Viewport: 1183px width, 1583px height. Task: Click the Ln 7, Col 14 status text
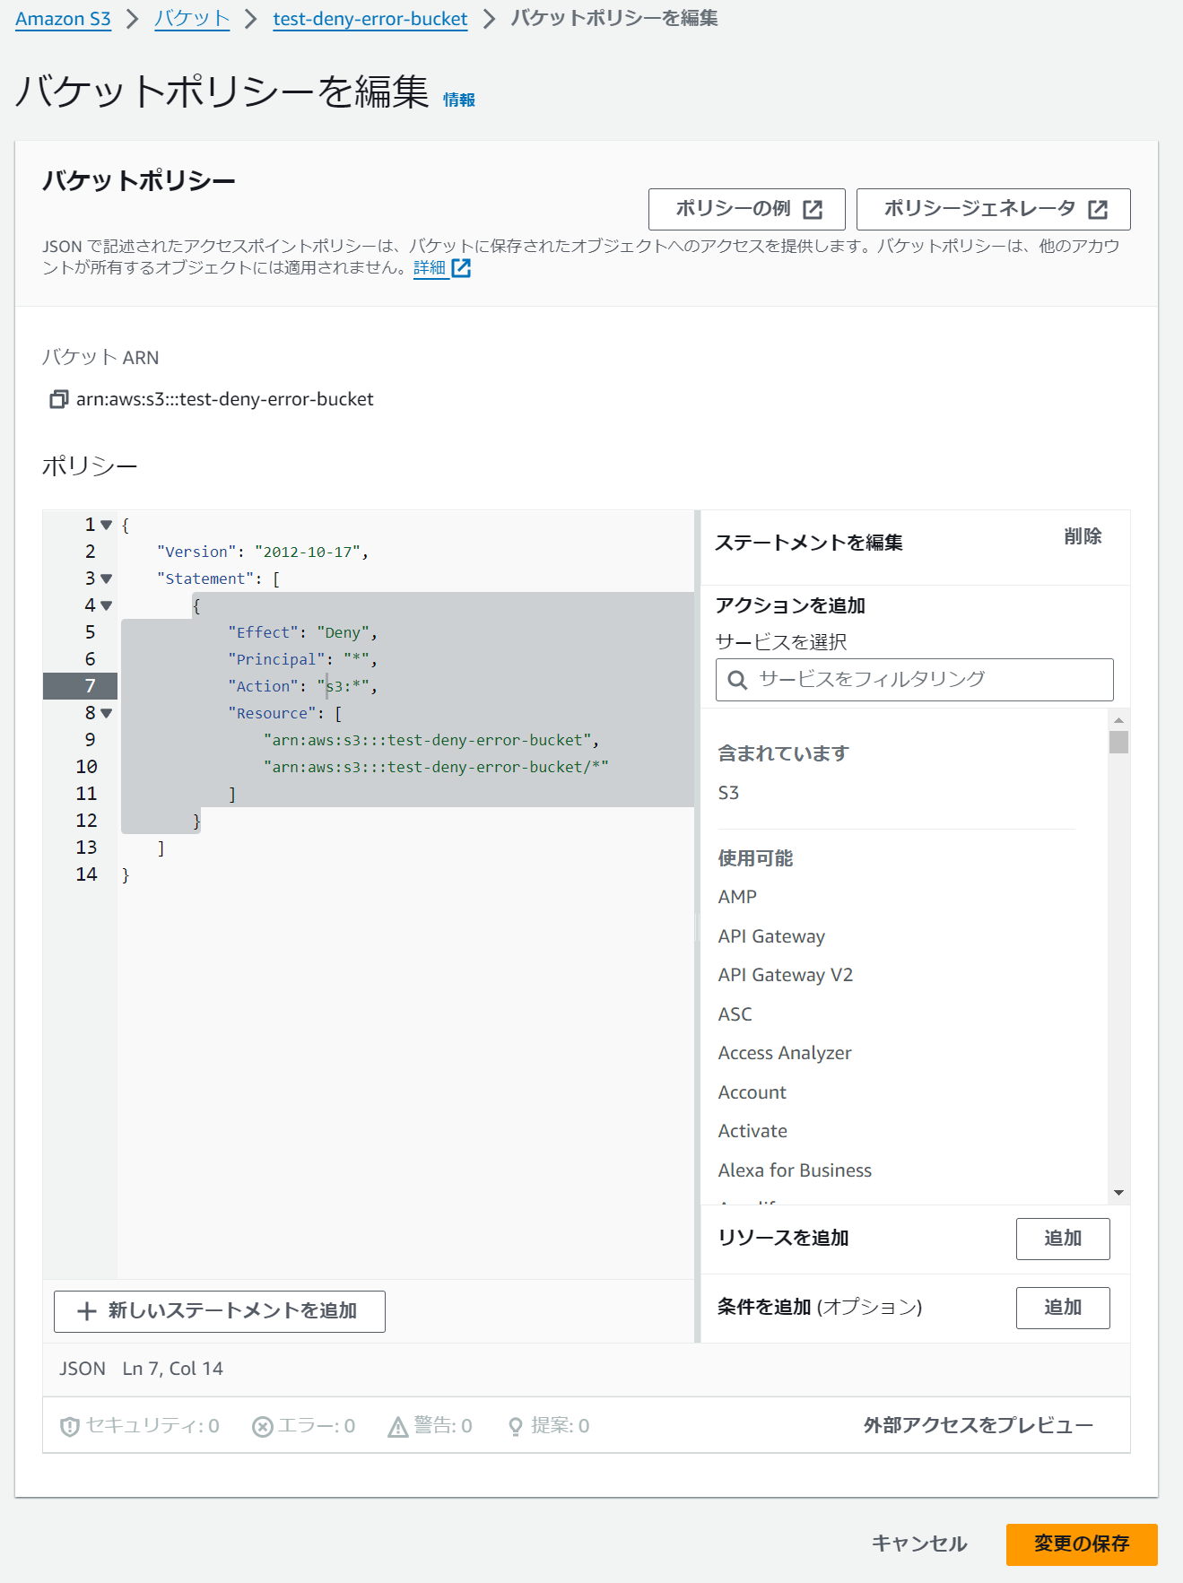pos(173,1369)
